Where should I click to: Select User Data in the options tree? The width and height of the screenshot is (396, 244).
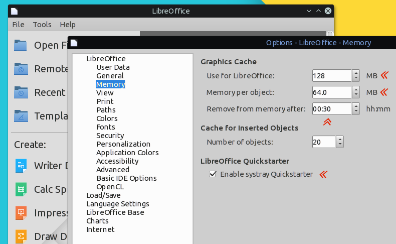tap(113, 67)
